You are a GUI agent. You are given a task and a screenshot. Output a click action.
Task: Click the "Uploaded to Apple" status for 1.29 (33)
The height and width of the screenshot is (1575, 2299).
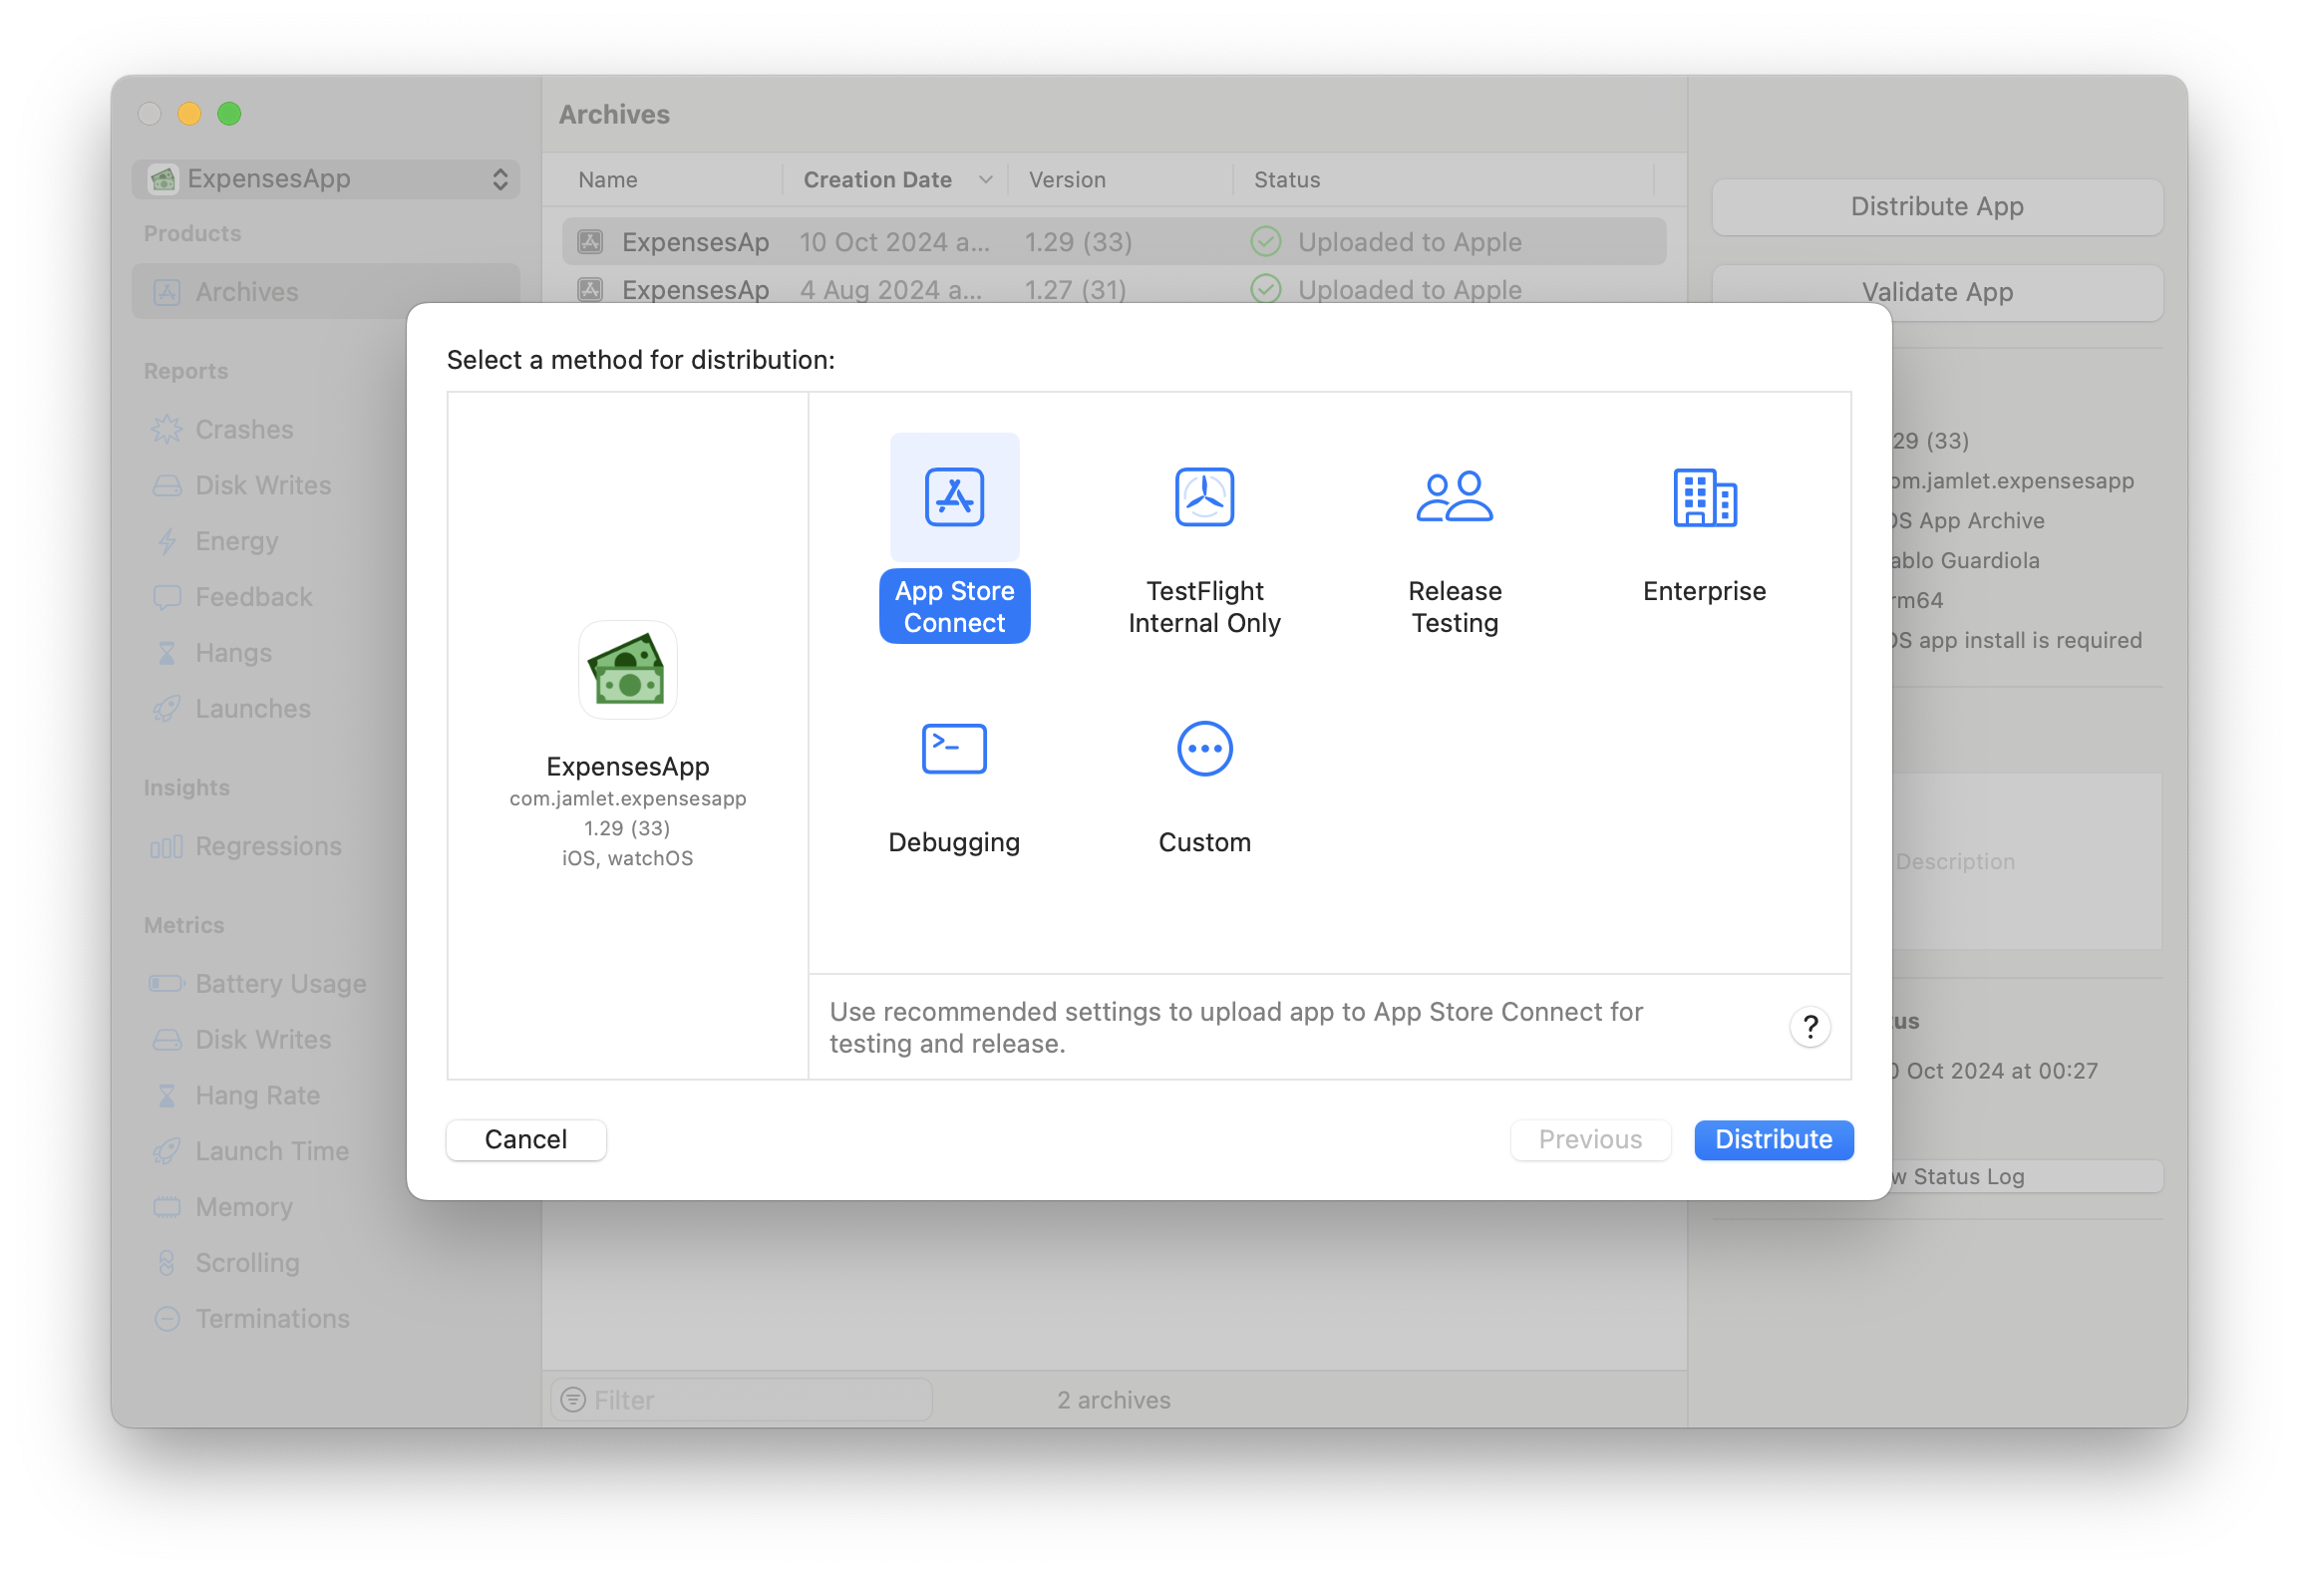[1409, 242]
